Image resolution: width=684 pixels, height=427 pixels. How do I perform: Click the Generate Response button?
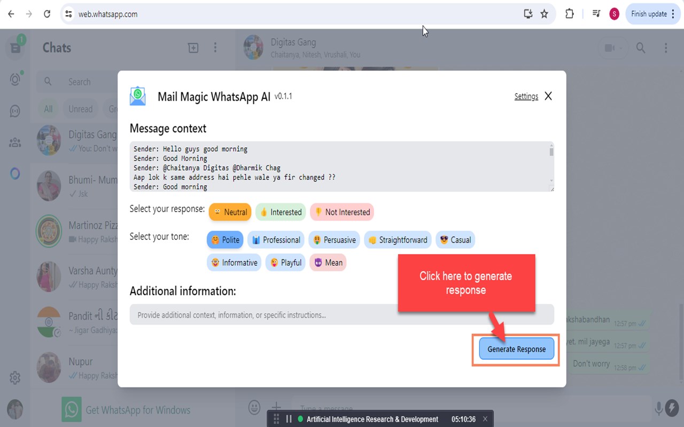(x=516, y=349)
